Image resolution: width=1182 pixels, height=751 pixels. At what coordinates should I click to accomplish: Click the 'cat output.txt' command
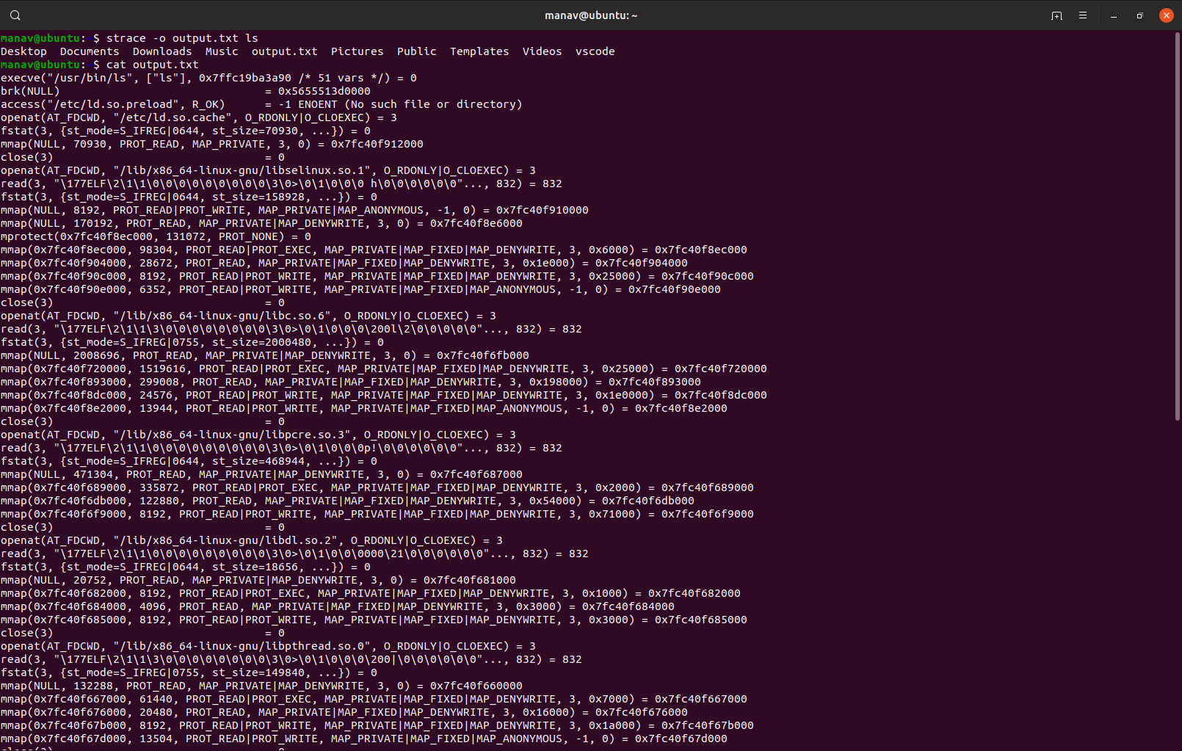[x=153, y=65]
